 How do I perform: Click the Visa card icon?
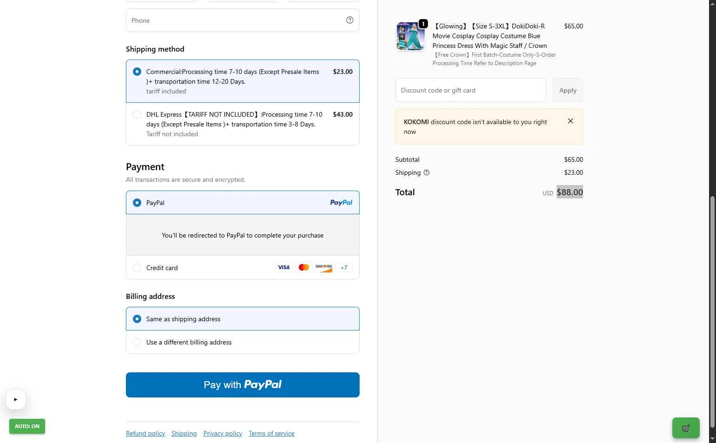(x=283, y=267)
